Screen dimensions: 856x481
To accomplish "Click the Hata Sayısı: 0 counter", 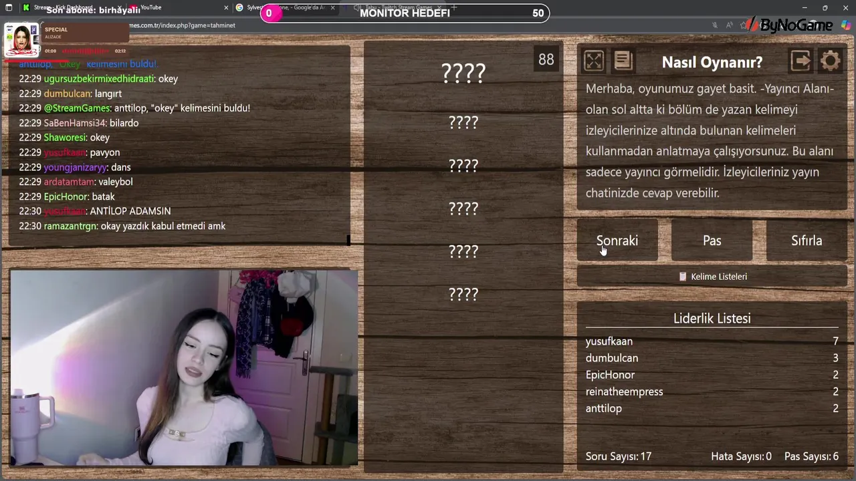I will point(741,456).
